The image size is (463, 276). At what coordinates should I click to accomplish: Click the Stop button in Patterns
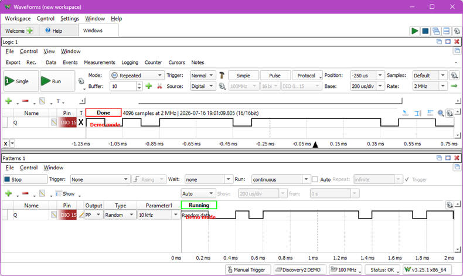pos(25,179)
